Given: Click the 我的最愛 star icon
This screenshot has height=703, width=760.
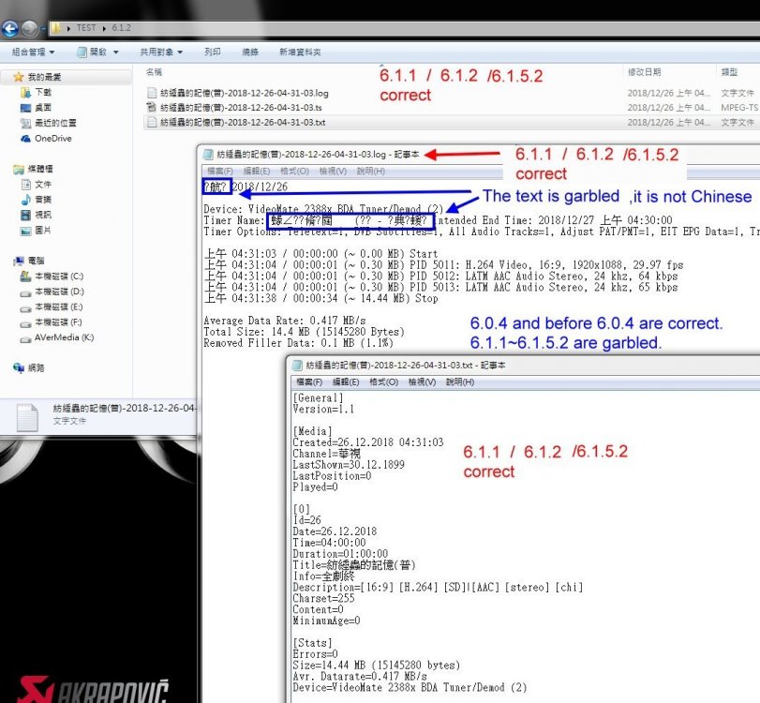Looking at the screenshot, I should coord(19,77).
